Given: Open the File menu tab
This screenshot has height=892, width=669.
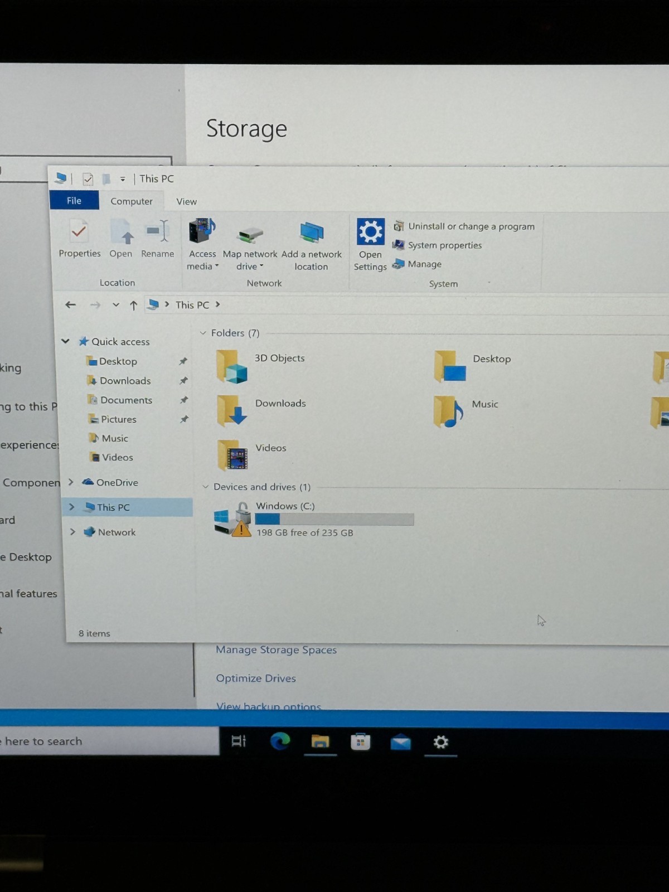Looking at the screenshot, I should click(x=74, y=201).
